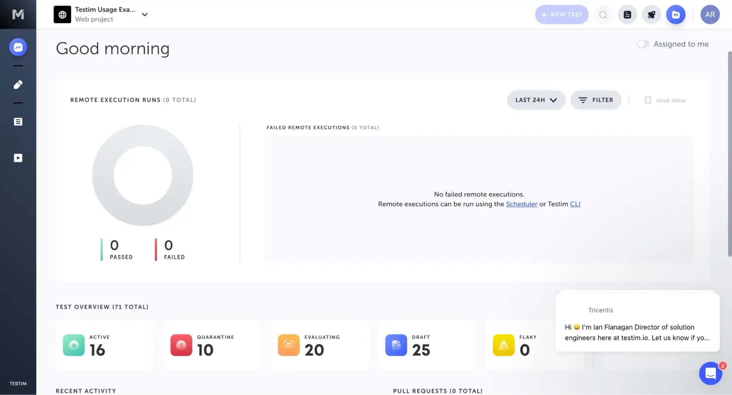Open the runs play icon in sidebar

[18, 158]
